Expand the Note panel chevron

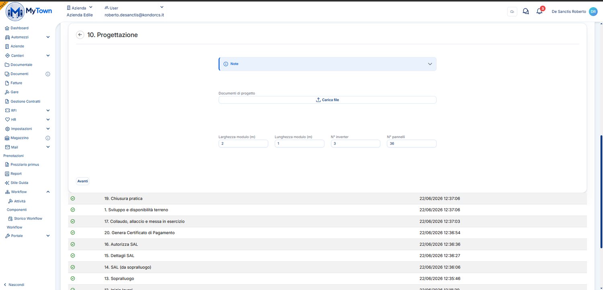(430, 64)
